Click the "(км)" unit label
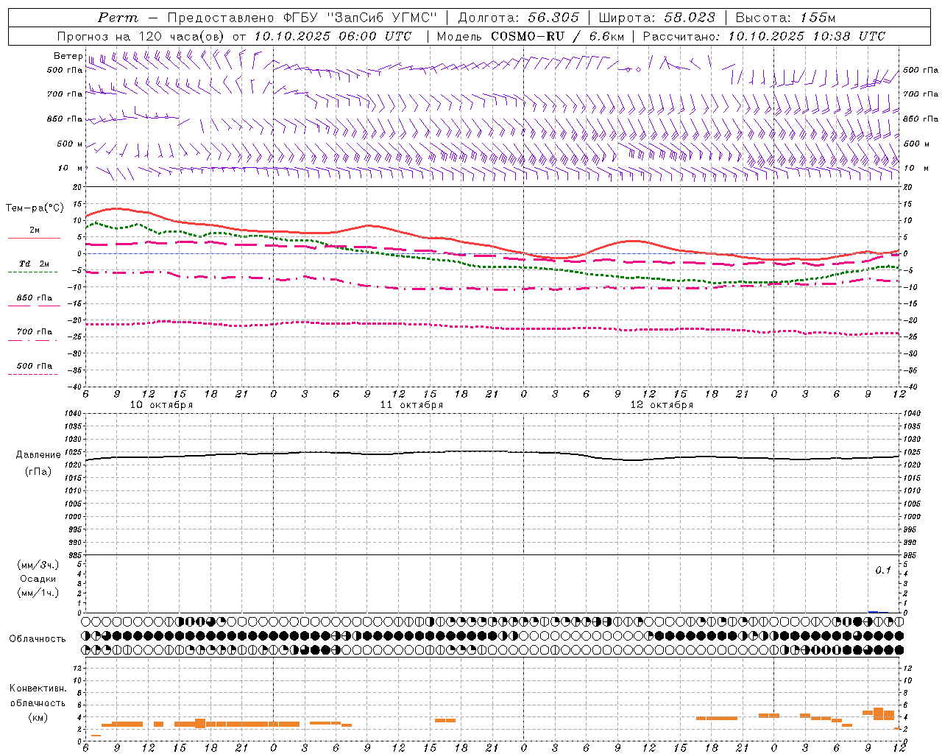Screen dimensions: 942x754 pyautogui.click(x=38, y=717)
